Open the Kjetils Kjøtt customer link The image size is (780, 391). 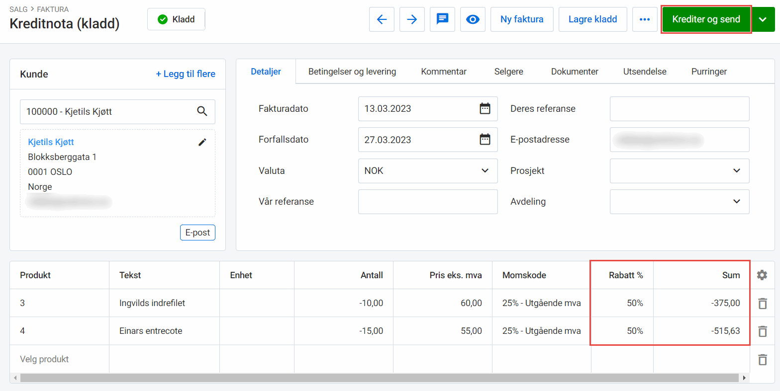(x=51, y=142)
